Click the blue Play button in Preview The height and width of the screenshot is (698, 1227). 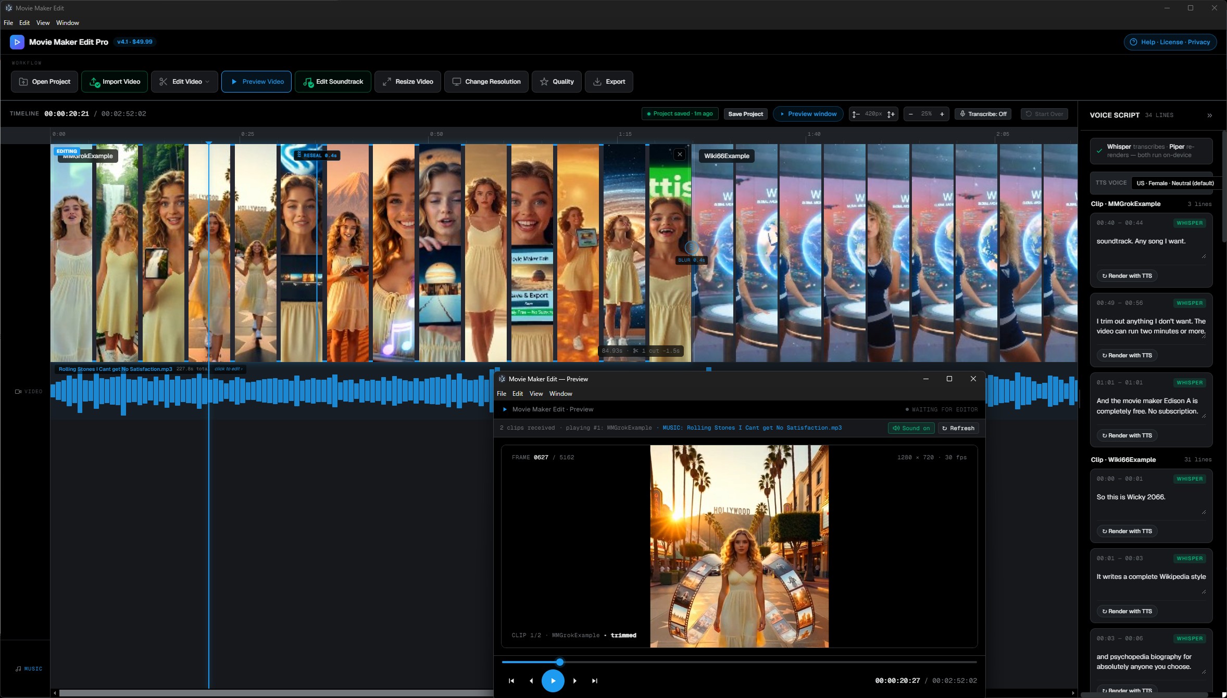pos(553,680)
